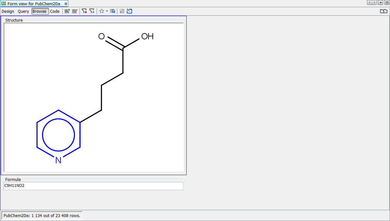The width and height of the screenshot is (390, 221).
Task: Open dropdown arrow next to star icon
Action: (107, 11)
